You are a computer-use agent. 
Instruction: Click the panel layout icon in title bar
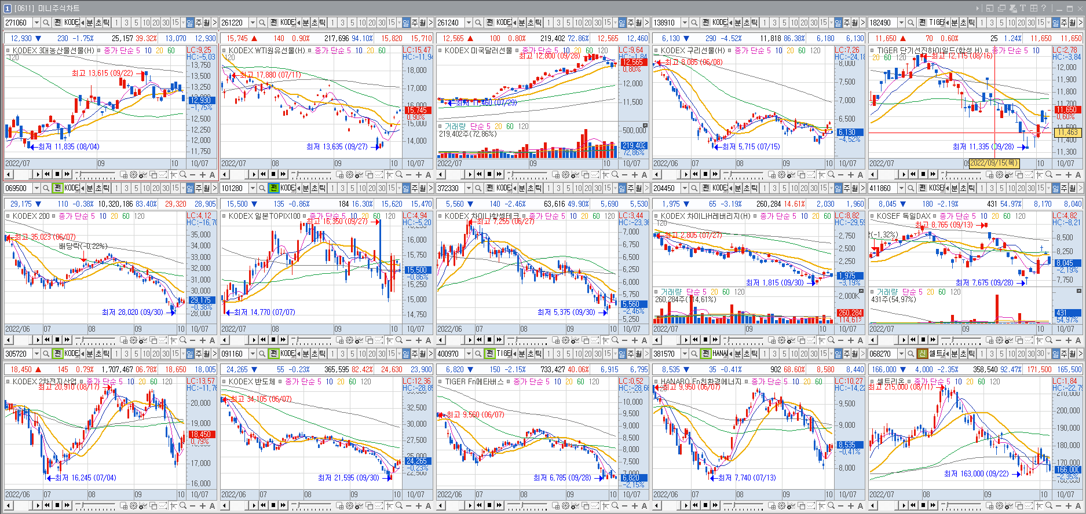[990, 8]
